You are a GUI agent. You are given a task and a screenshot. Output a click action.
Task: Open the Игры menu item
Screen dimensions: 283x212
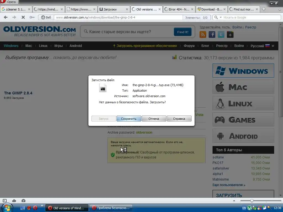pyautogui.click(x=59, y=46)
